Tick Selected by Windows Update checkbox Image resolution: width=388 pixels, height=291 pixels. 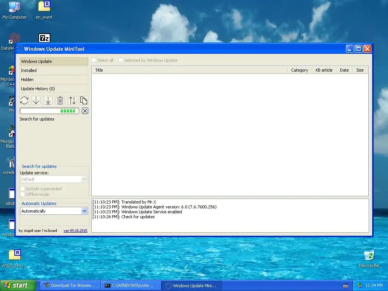pos(121,60)
